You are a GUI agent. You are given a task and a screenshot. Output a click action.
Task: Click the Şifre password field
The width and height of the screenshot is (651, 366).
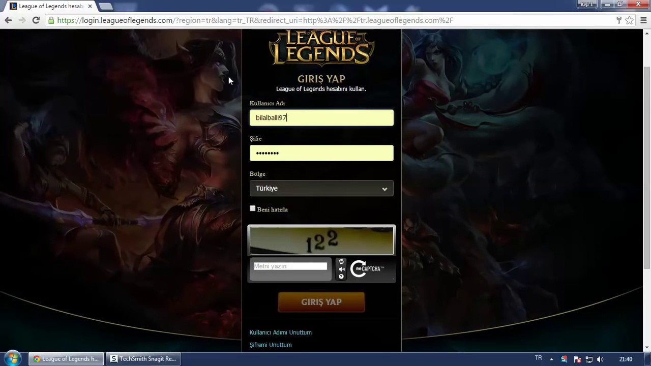pyautogui.click(x=321, y=153)
